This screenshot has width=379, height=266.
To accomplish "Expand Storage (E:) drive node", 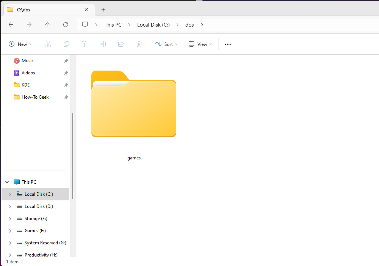I will (x=10, y=219).
